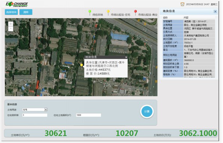Select the 土地开发程度 row
Screen dimensions: 223x143
pos(189,46)
